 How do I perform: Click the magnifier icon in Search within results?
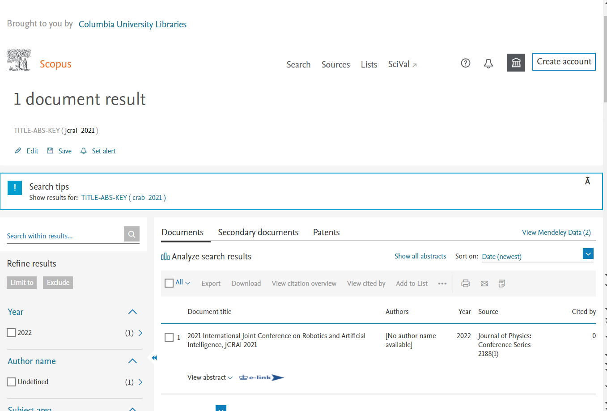coord(132,234)
